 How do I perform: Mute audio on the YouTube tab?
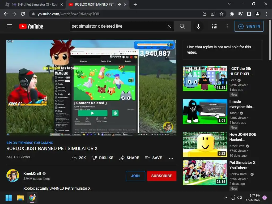[119, 5]
